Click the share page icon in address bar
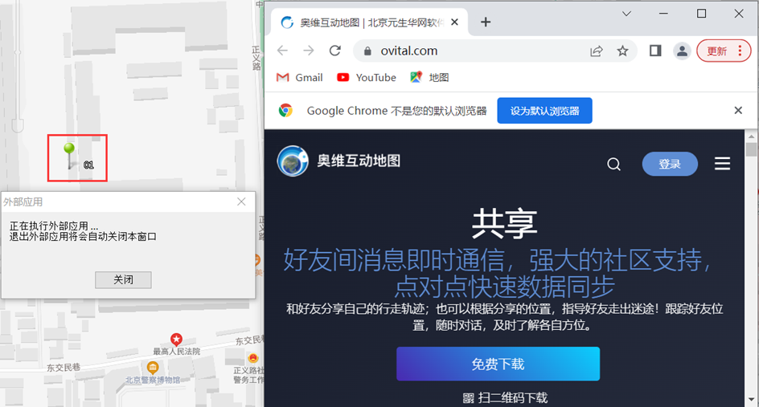Viewport: 759px width, 407px height. (597, 51)
